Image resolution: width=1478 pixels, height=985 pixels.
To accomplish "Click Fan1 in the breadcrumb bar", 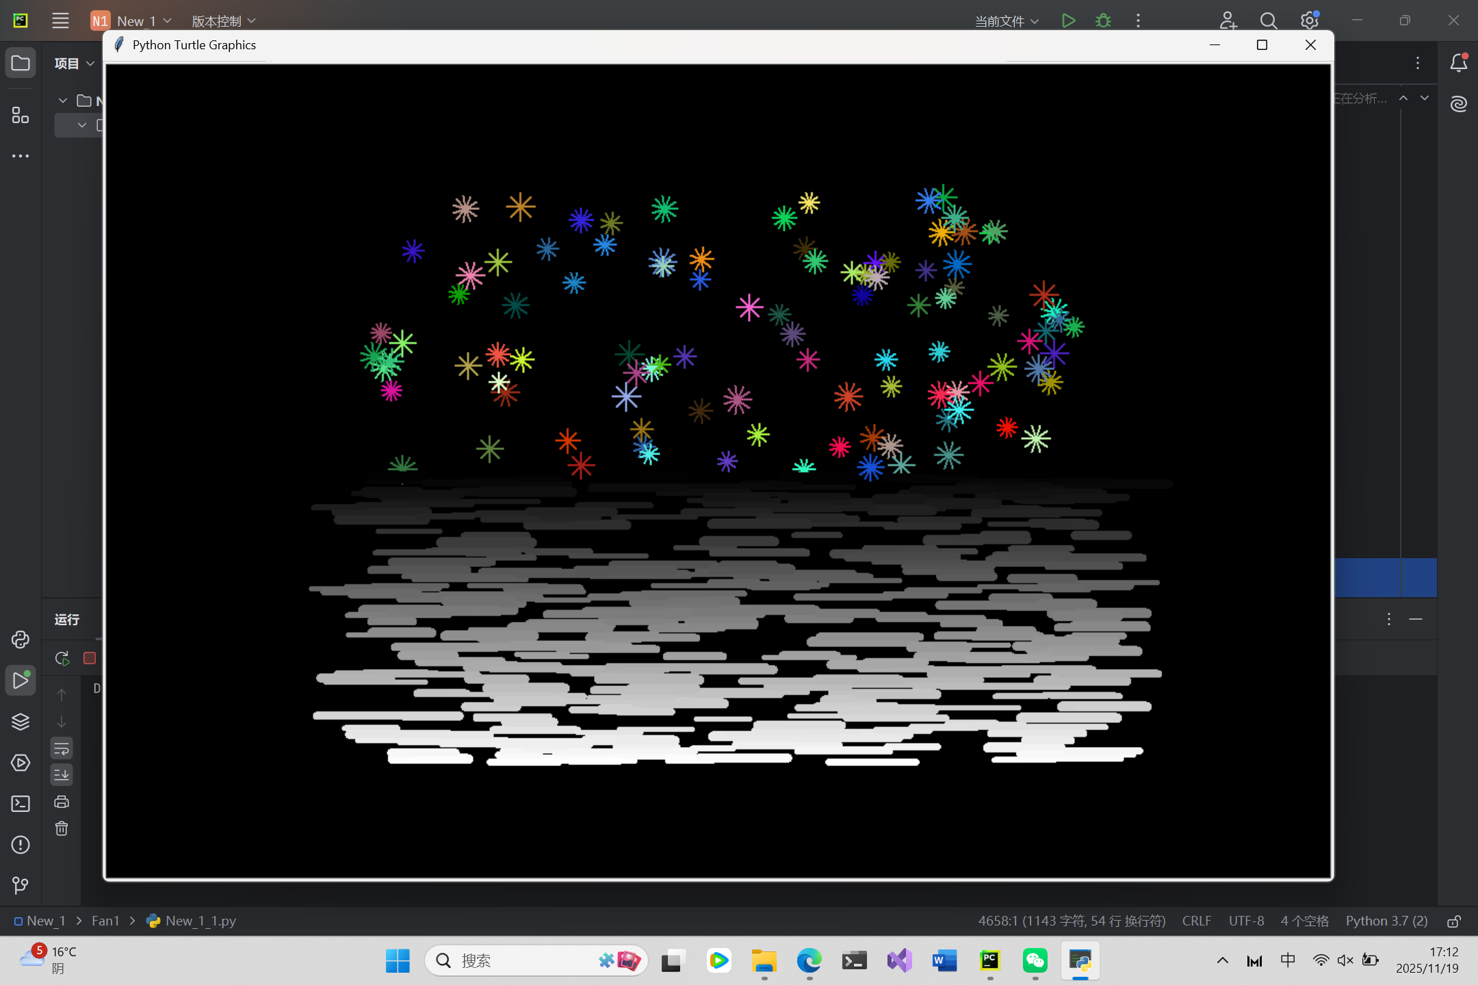I will [105, 921].
